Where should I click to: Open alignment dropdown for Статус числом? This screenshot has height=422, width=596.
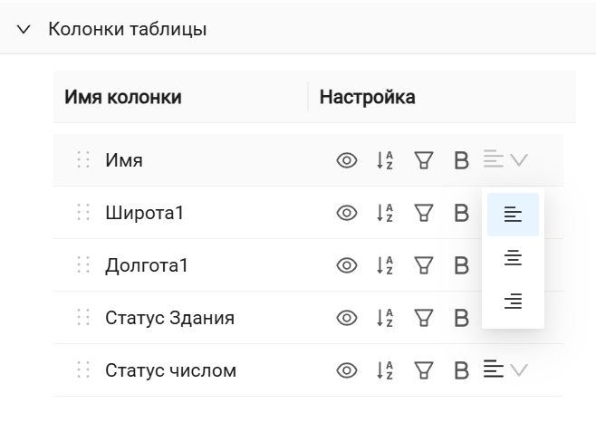click(x=505, y=369)
